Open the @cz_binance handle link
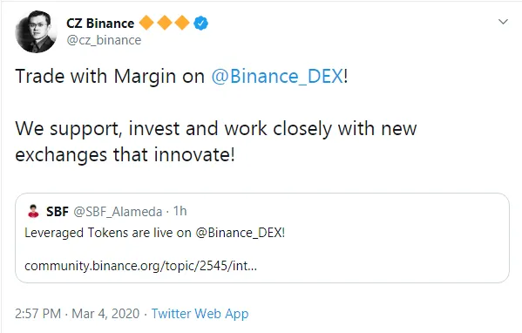The width and height of the screenshot is (522, 333). tap(104, 40)
